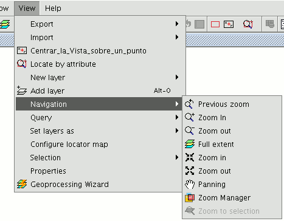
Task: Click Properties in the View menu
Action: pos(99,171)
